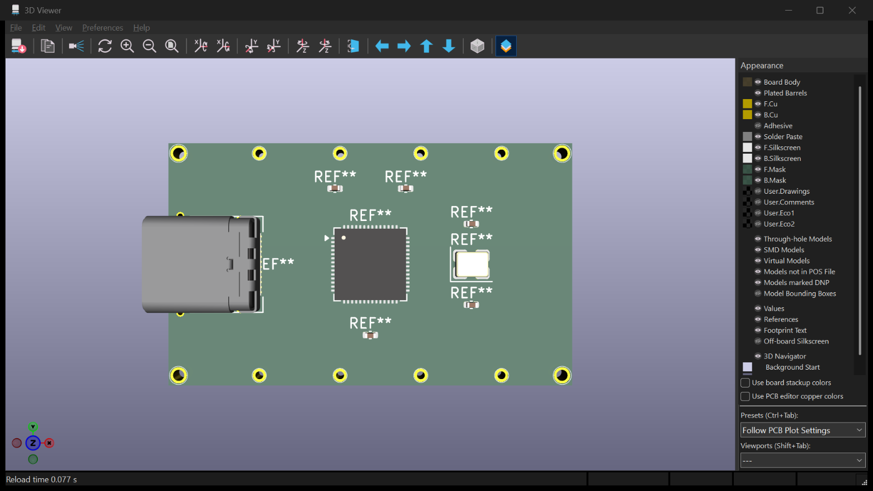Pan board down with blue arrow
The width and height of the screenshot is (873, 491).
pos(449,46)
